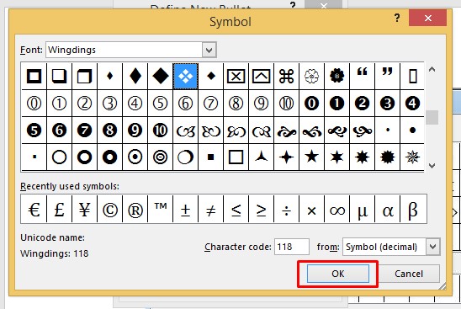Select the not-equal sign from recent symbols
The width and height of the screenshot is (461, 309).
click(x=211, y=210)
